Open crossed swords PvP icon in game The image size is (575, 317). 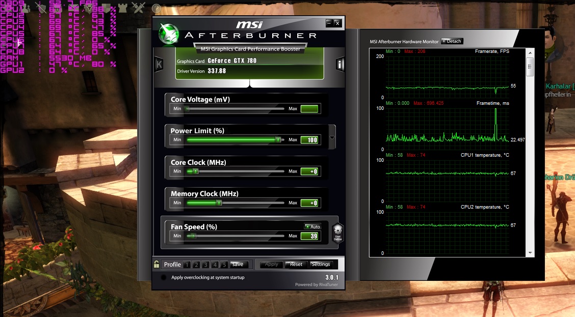click(139, 8)
